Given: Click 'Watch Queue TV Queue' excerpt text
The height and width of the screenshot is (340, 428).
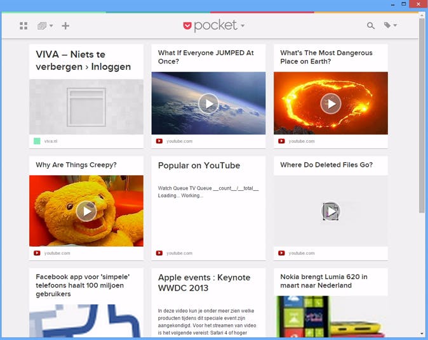Looking at the screenshot, I should (x=208, y=192).
